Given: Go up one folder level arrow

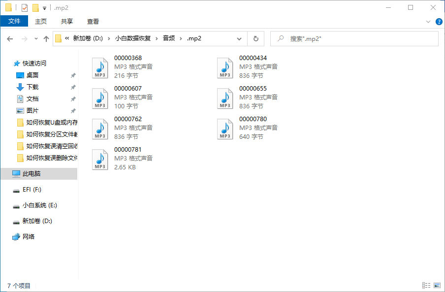Looking at the screenshot, I should tap(46, 39).
